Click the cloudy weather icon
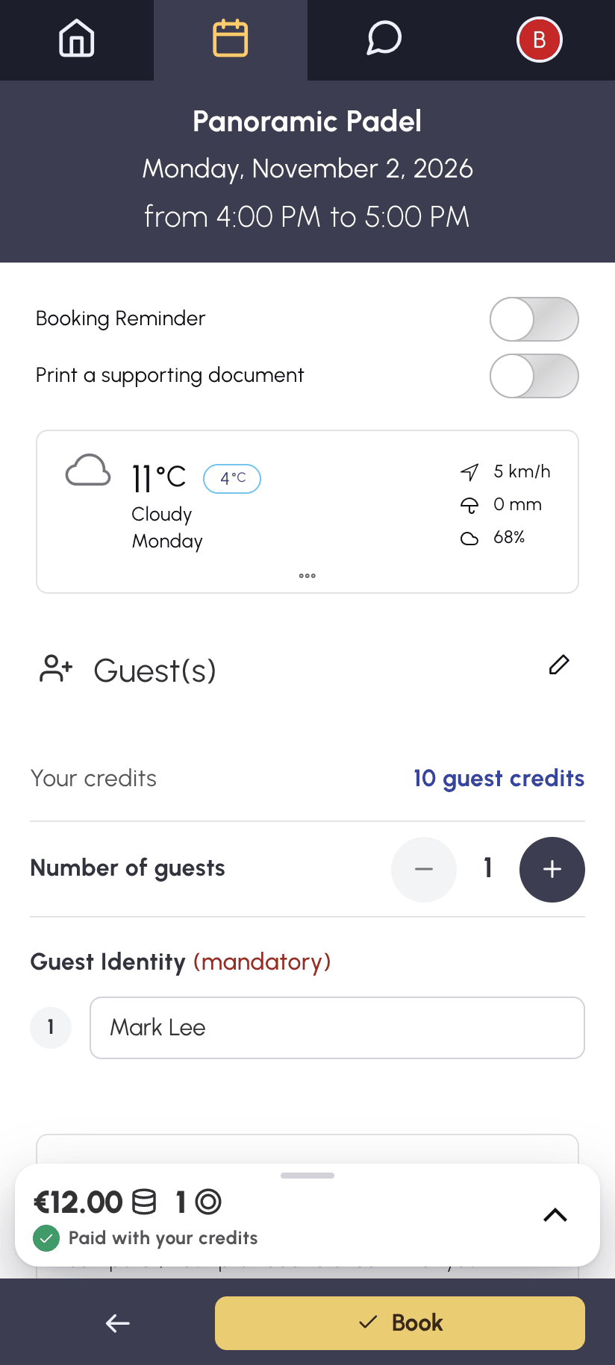Image resolution: width=615 pixels, height=1365 pixels. coord(88,471)
